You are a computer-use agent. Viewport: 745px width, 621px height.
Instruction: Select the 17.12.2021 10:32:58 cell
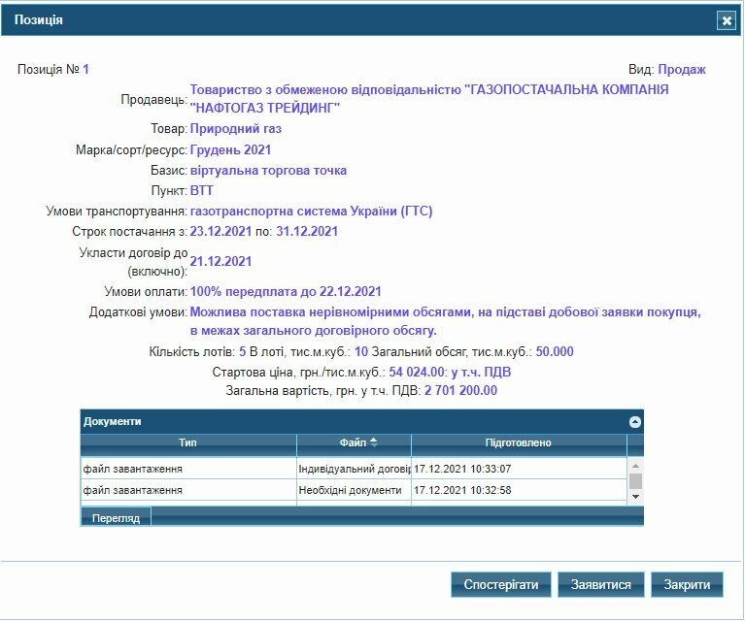[519, 490]
